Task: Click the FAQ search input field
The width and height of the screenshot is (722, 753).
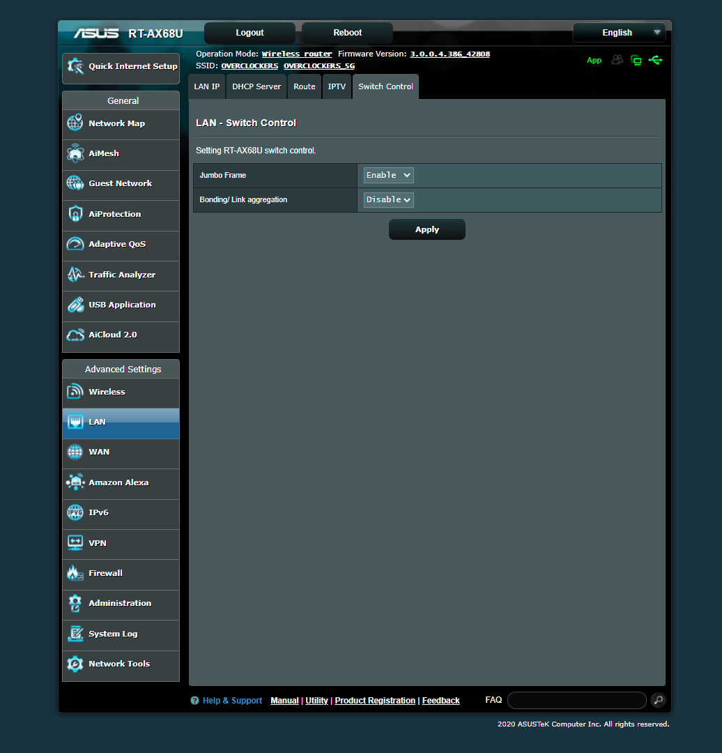Action: tap(577, 700)
